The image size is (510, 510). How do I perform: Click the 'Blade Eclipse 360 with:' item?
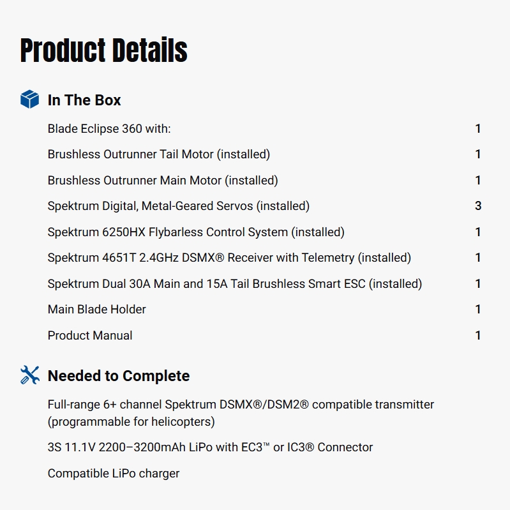109,129
